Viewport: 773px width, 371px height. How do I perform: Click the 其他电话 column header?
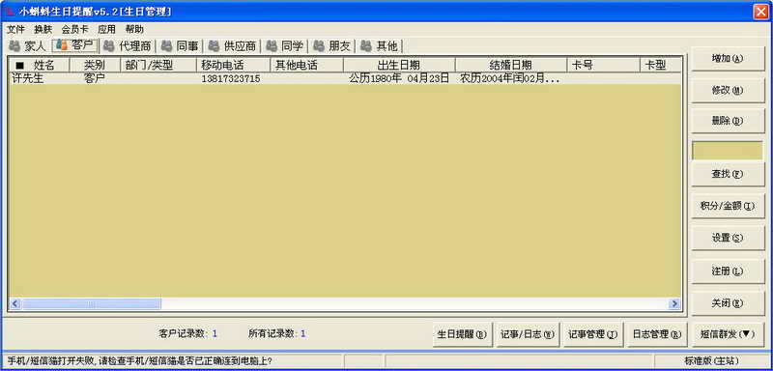tap(306, 65)
